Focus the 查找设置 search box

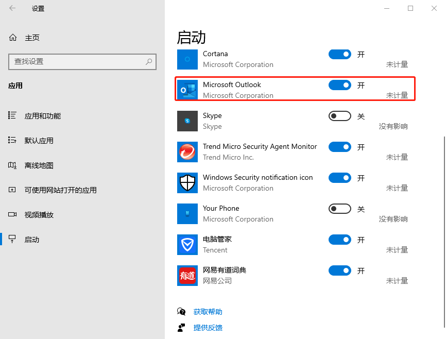pos(82,61)
